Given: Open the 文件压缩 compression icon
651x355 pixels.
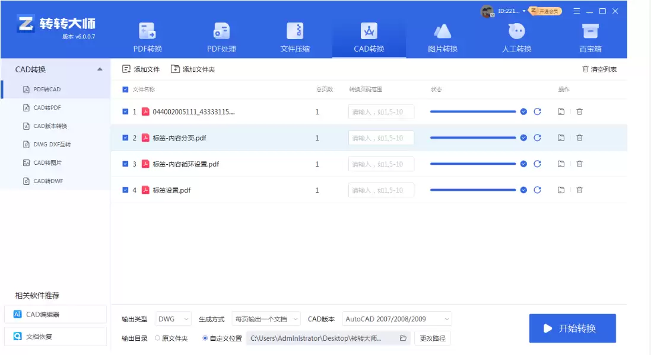Looking at the screenshot, I should tap(295, 31).
